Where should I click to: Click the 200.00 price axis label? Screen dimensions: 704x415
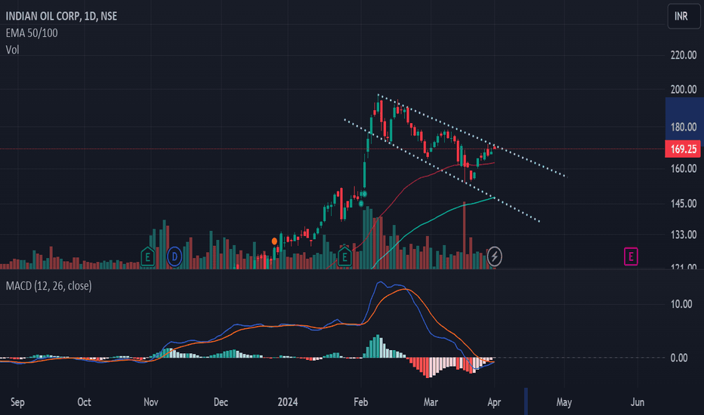click(x=684, y=89)
